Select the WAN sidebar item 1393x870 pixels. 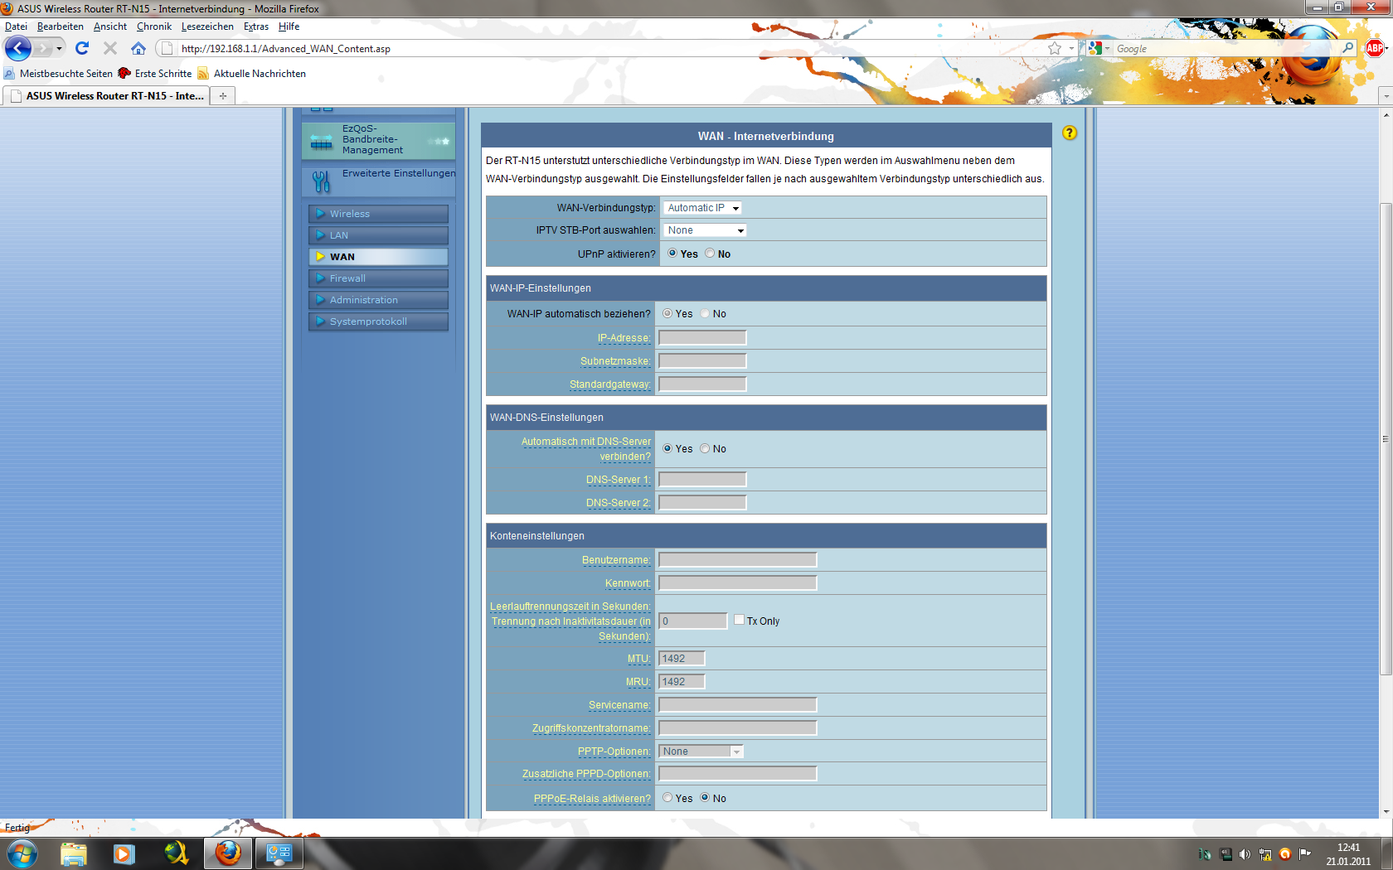tap(378, 257)
